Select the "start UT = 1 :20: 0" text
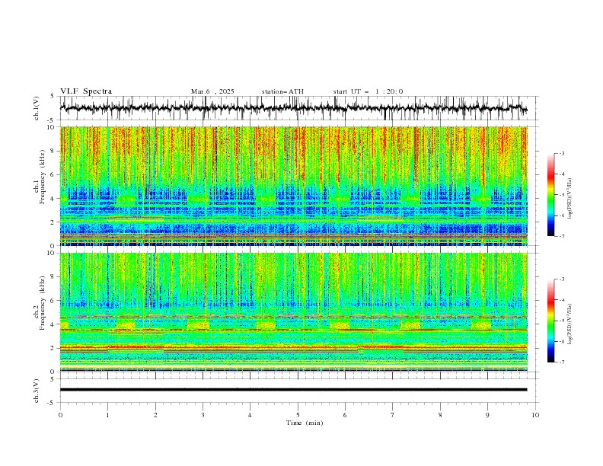Image resolution: width=603 pixels, height=466 pixels. tap(368, 91)
